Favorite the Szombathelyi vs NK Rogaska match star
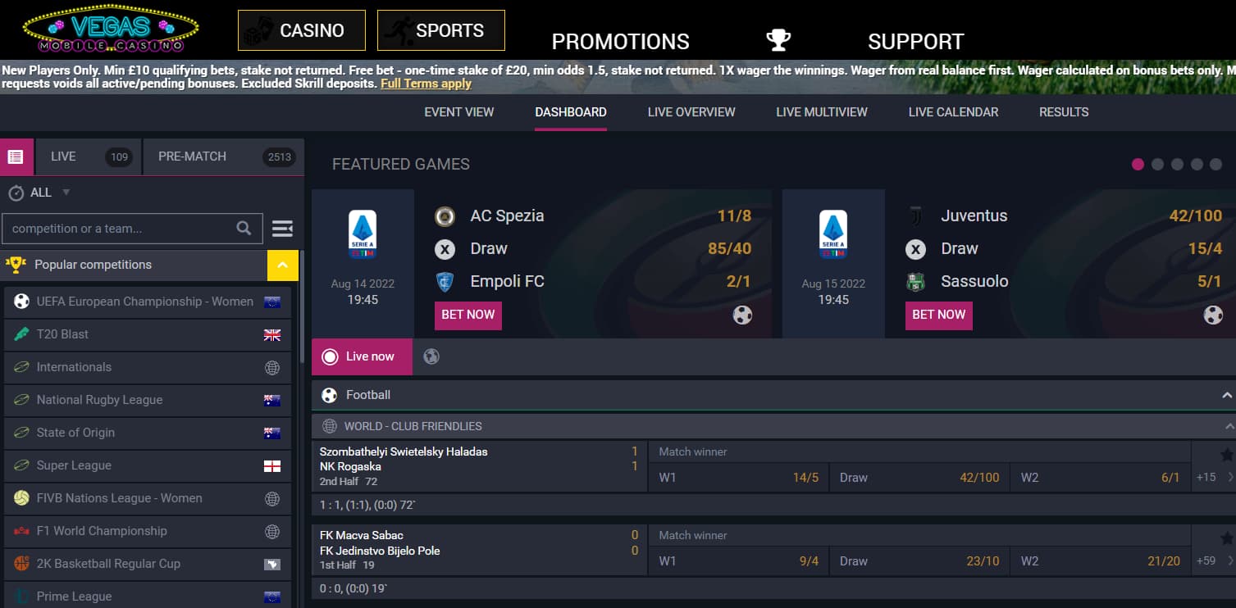 [x=1226, y=455]
